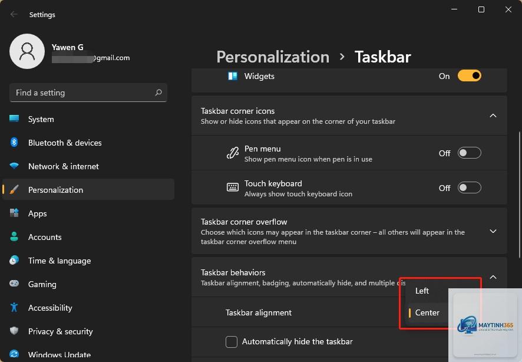Click the back arrow icon
The height and width of the screenshot is (362, 522).
click(14, 14)
